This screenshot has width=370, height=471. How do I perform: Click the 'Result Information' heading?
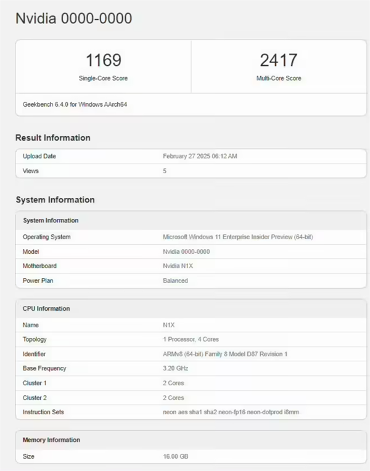pyautogui.click(x=53, y=137)
